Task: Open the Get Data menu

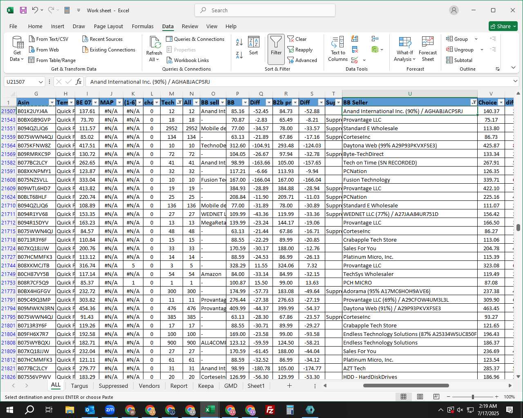Action: [17, 49]
